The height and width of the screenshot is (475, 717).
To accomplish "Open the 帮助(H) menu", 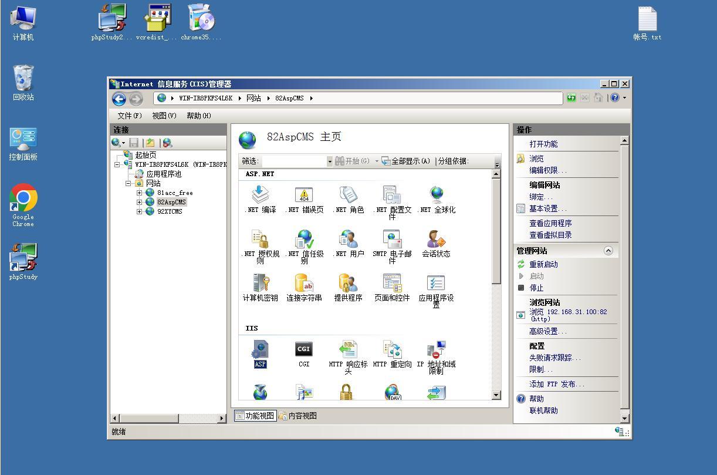I will coord(199,116).
